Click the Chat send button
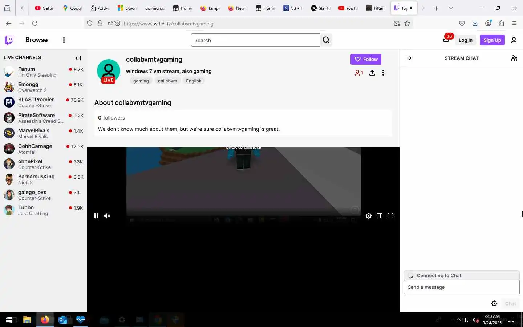Viewport: 523px width, 327px height. (x=510, y=303)
